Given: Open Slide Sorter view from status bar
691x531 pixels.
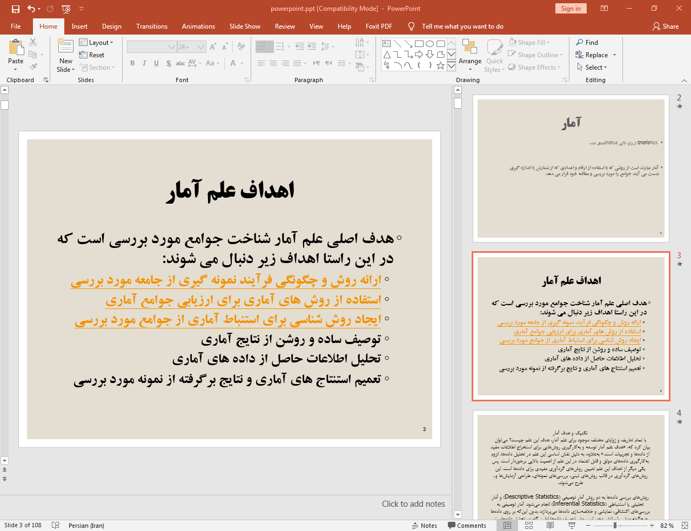Looking at the screenshot, I should pyautogui.click(x=529, y=525).
